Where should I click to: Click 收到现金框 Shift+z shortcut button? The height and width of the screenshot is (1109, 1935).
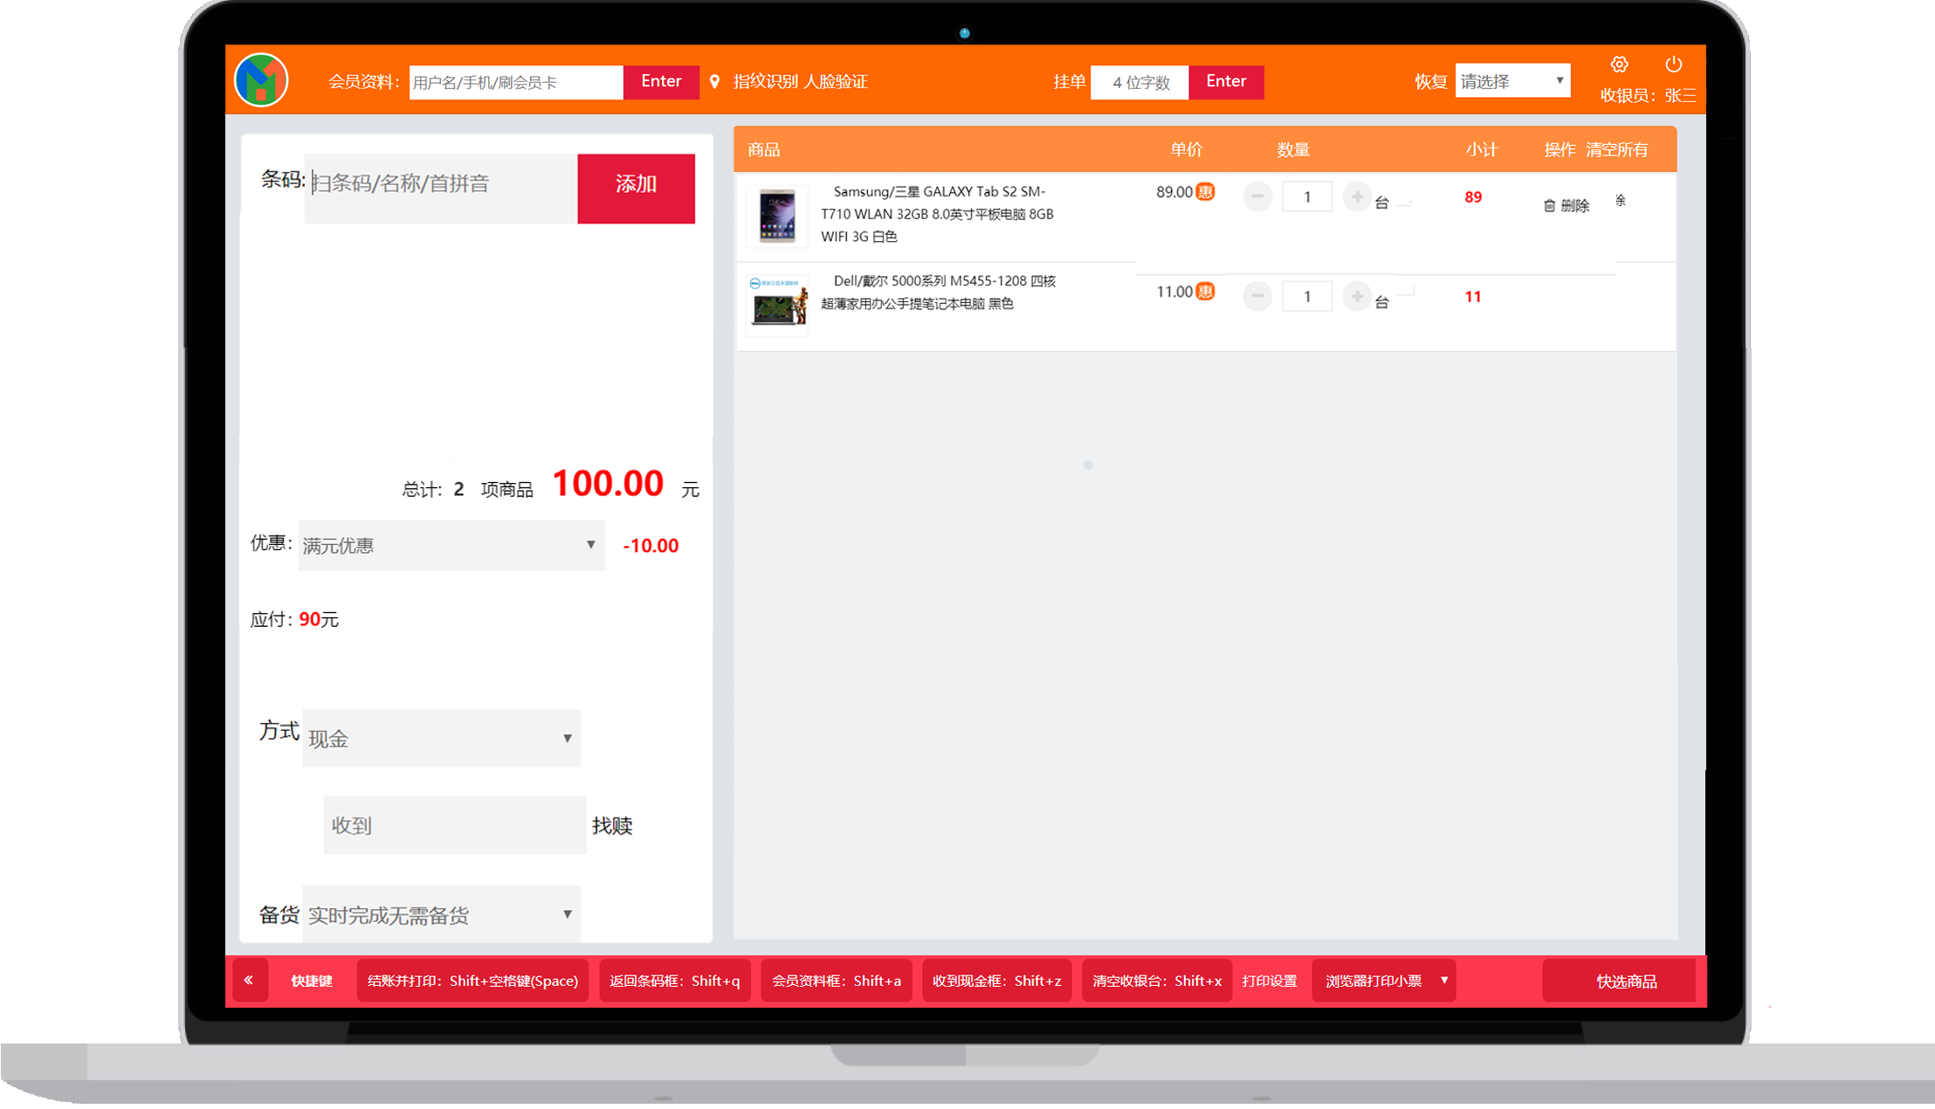point(996,981)
